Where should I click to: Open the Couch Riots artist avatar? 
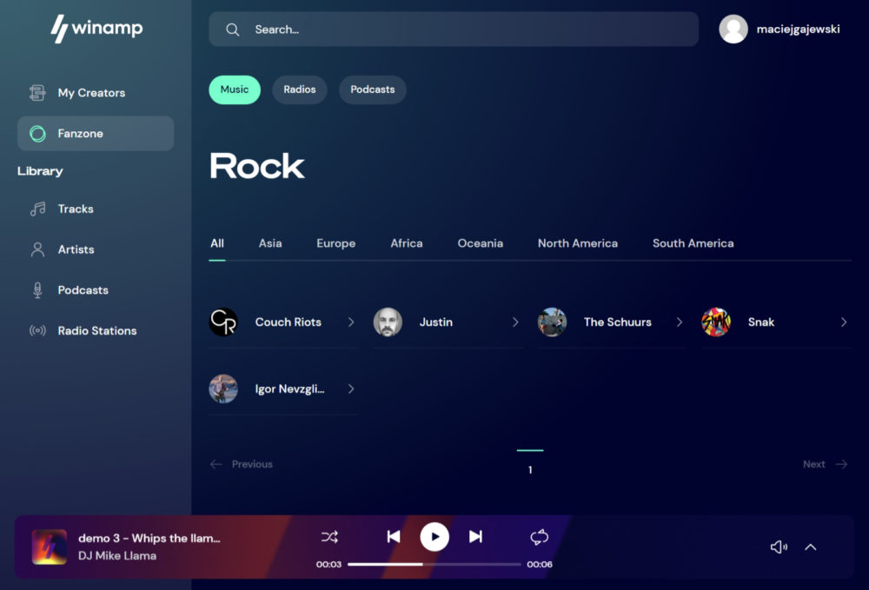click(223, 322)
